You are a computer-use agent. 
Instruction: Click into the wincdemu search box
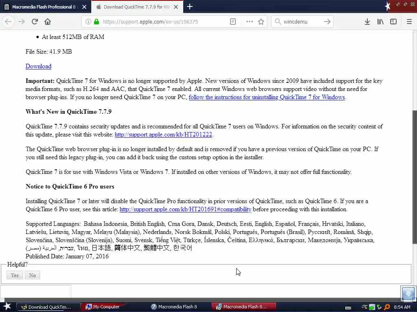tap(302, 22)
